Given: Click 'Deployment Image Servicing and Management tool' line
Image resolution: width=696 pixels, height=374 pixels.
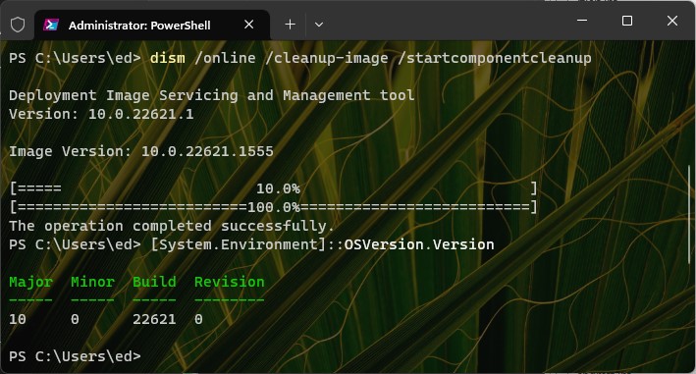Looking at the screenshot, I should tap(212, 95).
